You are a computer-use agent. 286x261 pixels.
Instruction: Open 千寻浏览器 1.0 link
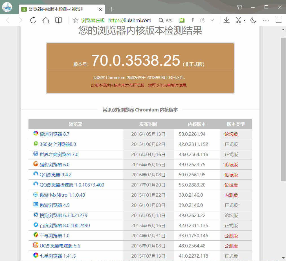pos(54,236)
